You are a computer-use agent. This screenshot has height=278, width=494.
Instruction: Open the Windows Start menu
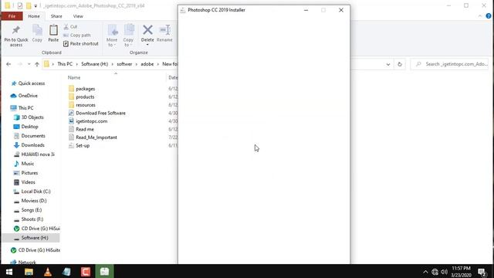click(9, 271)
